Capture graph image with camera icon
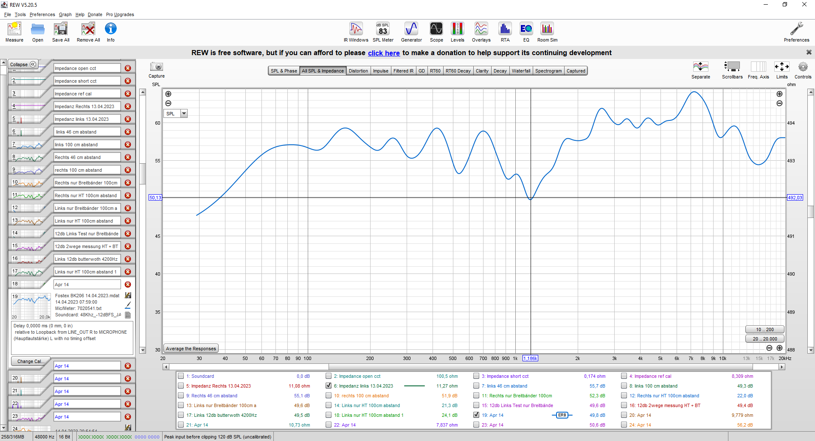The image size is (815, 441). [x=157, y=67]
